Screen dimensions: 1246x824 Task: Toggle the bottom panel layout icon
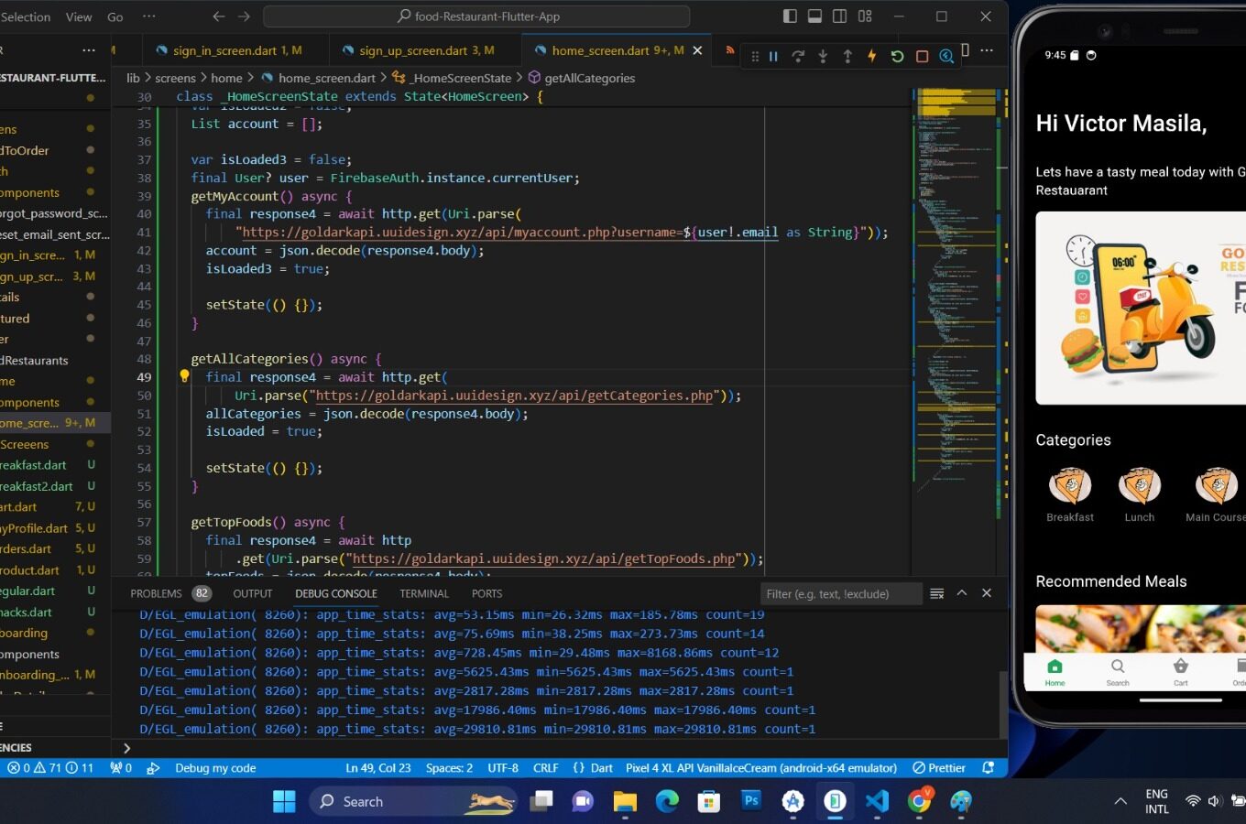(x=814, y=16)
